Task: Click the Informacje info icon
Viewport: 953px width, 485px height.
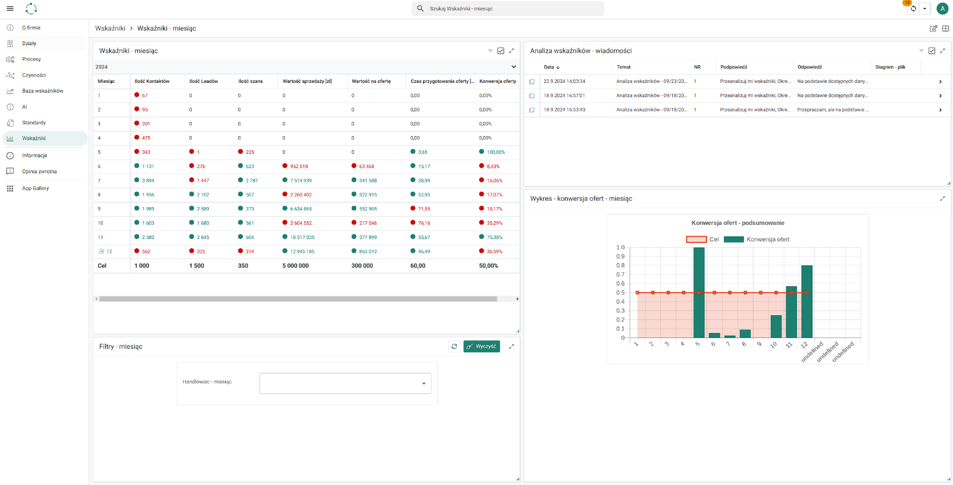Action: coord(10,156)
